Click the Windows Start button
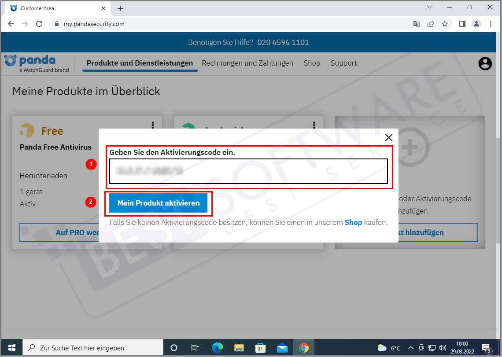The image size is (502, 357). (x=11, y=347)
